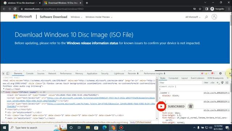Focus the Styles Filter input field
The height and width of the screenshot is (131, 232).
[181, 83]
